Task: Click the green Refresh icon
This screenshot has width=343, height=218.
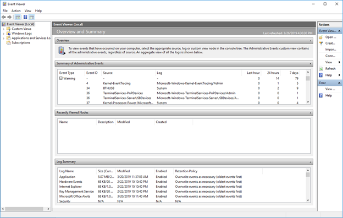Action: tap(320, 69)
